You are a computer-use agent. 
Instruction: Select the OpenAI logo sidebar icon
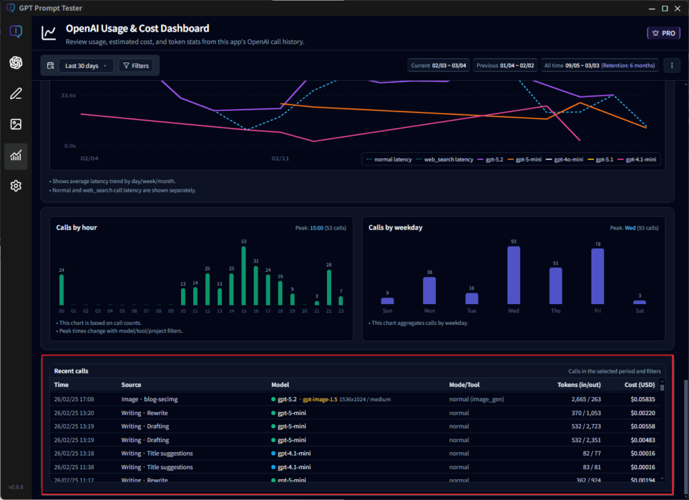15,62
